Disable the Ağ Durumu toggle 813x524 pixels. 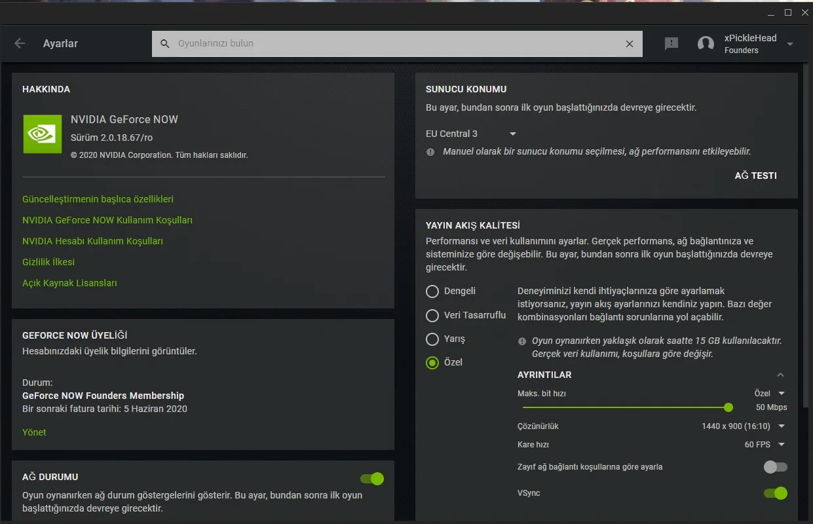pyautogui.click(x=372, y=479)
